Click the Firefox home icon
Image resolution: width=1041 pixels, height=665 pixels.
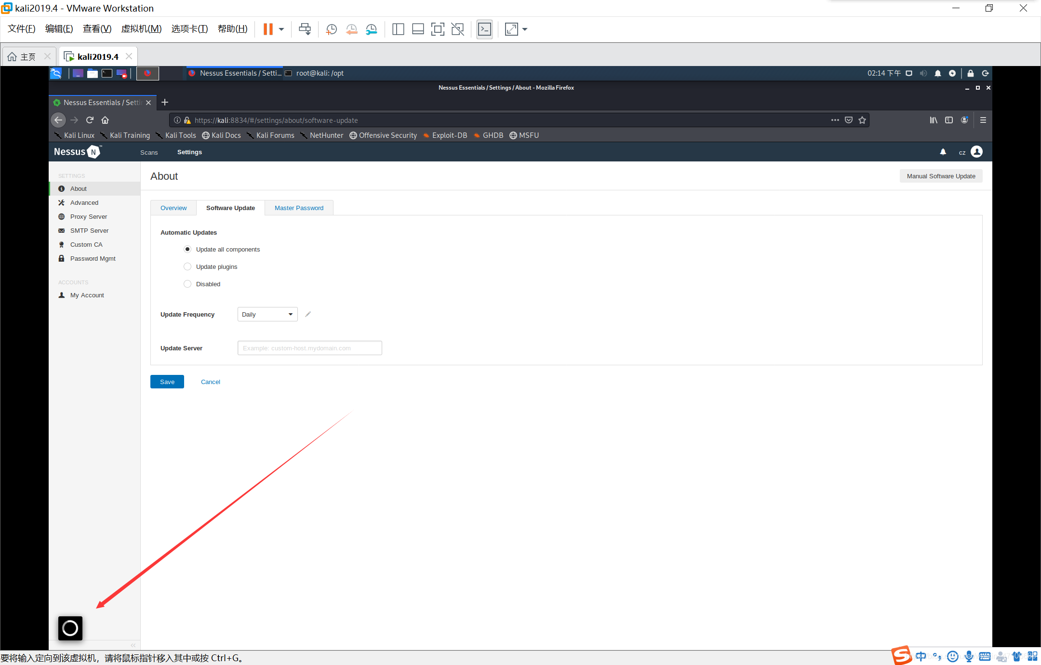[x=105, y=120]
